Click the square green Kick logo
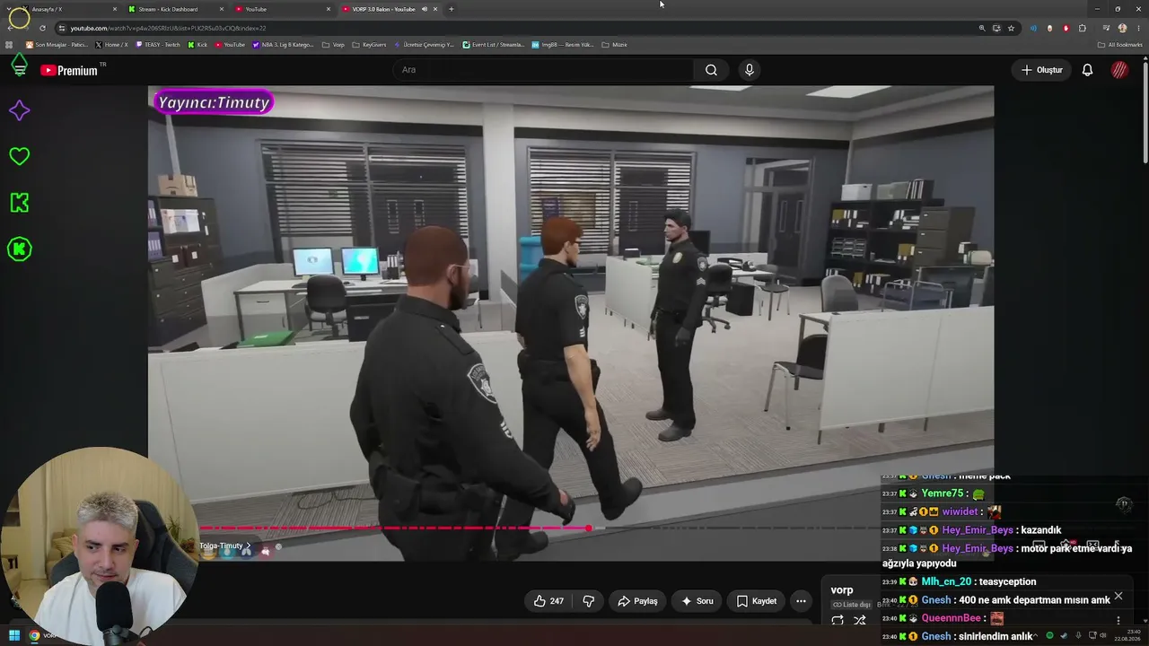1149x646 pixels. pyautogui.click(x=19, y=203)
